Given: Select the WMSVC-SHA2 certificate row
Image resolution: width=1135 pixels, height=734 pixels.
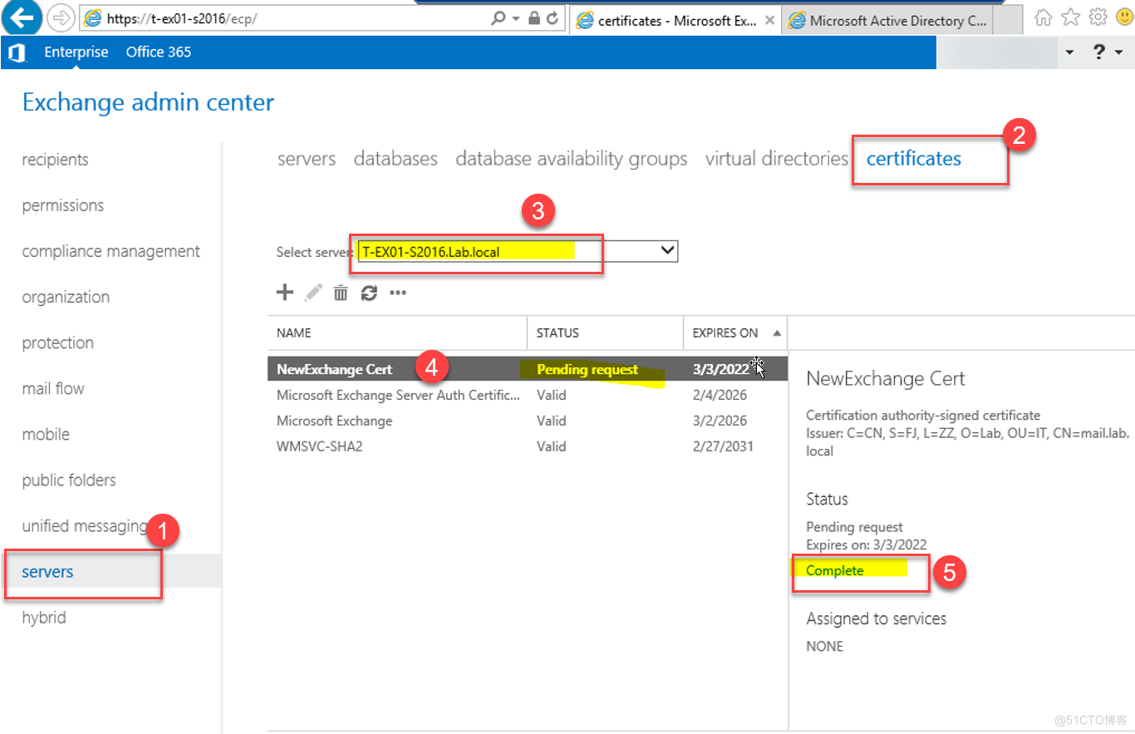Looking at the screenshot, I should tap(528, 446).
